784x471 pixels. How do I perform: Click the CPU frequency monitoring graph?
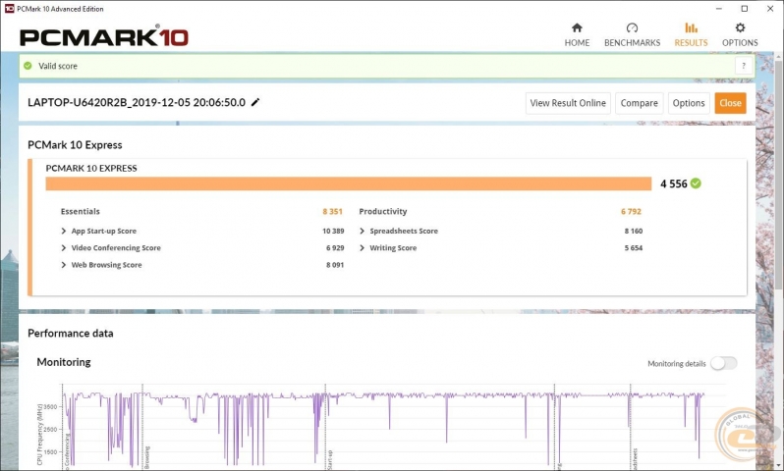point(382,427)
